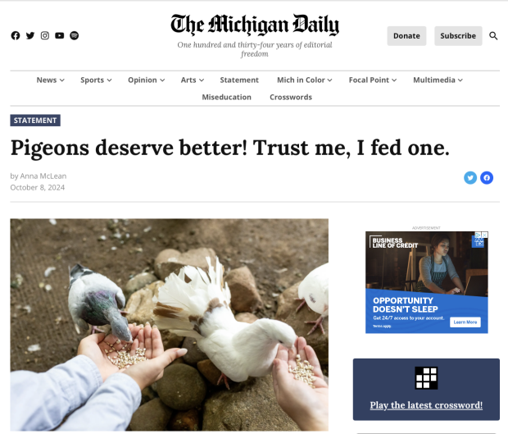508x434 pixels.
Task: Open the Twitter icon in header
Action: coord(30,35)
